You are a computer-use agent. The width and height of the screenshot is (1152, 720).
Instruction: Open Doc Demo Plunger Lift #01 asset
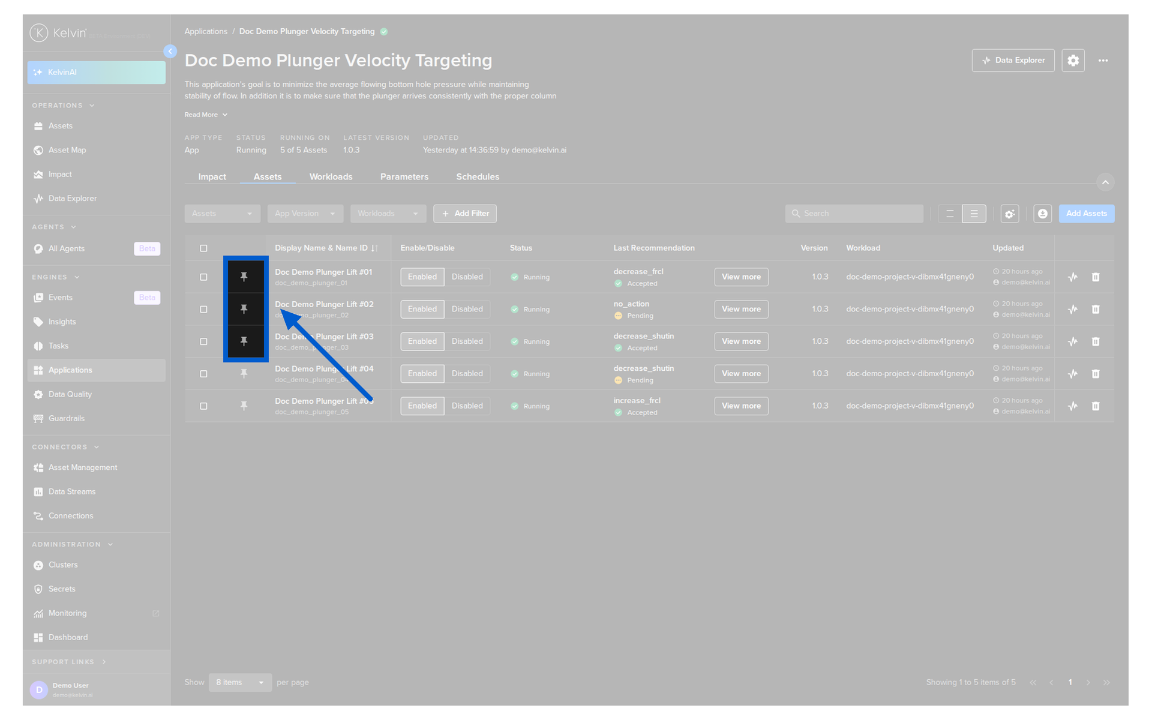(323, 272)
